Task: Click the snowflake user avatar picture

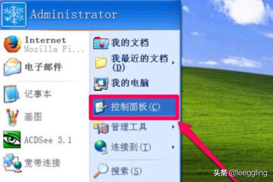Action: click(14, 15)
